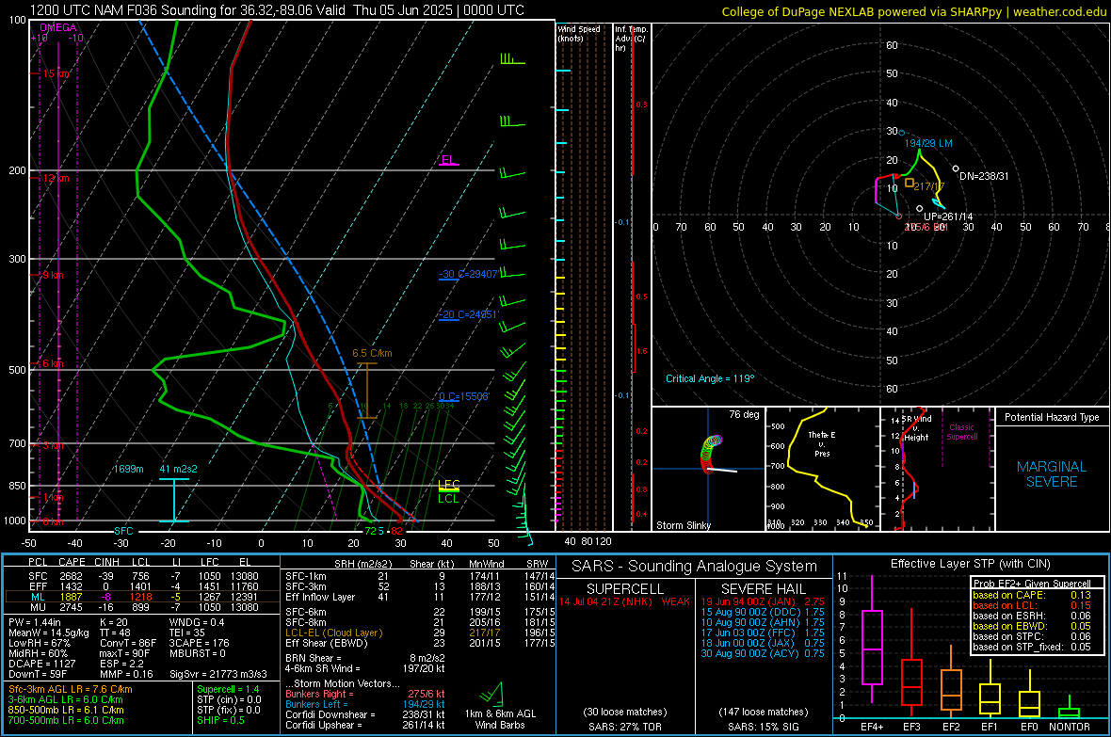1111x737 pixels.
Task: Select the 'Eff Inflow Layer' shear row
Action: [420, 597]
